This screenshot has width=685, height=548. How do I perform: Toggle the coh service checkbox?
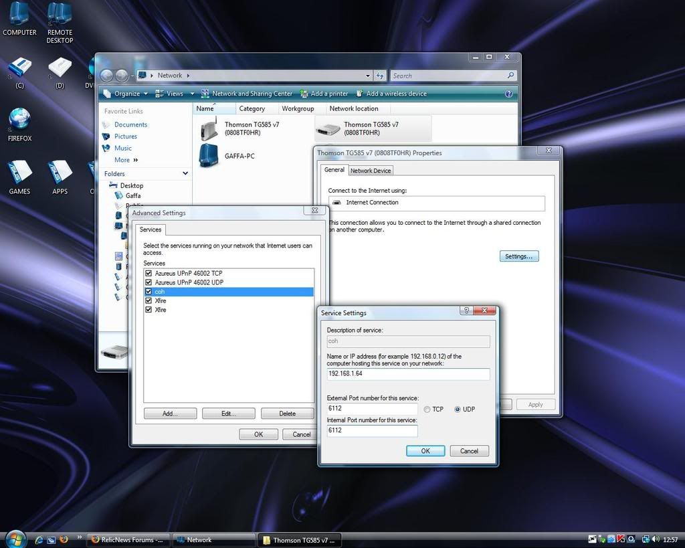point(149,292)
